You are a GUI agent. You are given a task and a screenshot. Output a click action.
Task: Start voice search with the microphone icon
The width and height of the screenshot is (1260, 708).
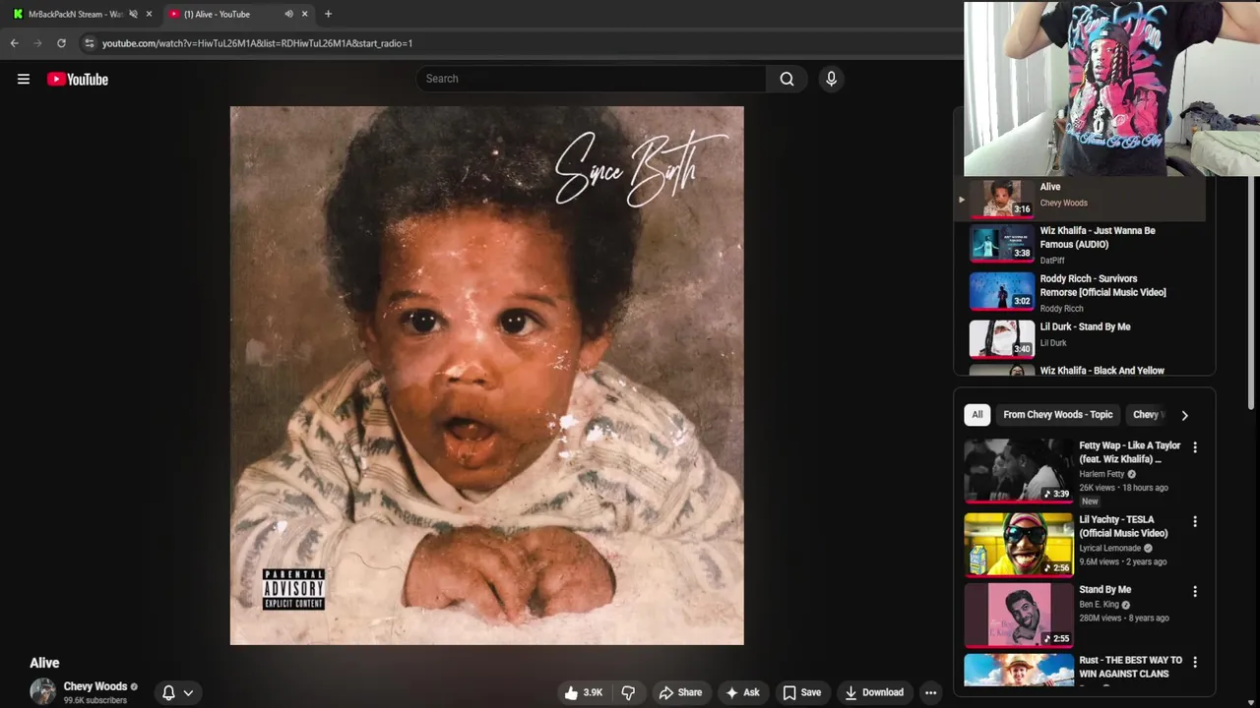tap(831, 79)
